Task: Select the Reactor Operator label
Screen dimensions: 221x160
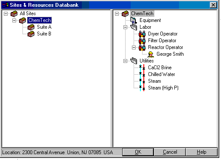Action: (x=165, y=47)
